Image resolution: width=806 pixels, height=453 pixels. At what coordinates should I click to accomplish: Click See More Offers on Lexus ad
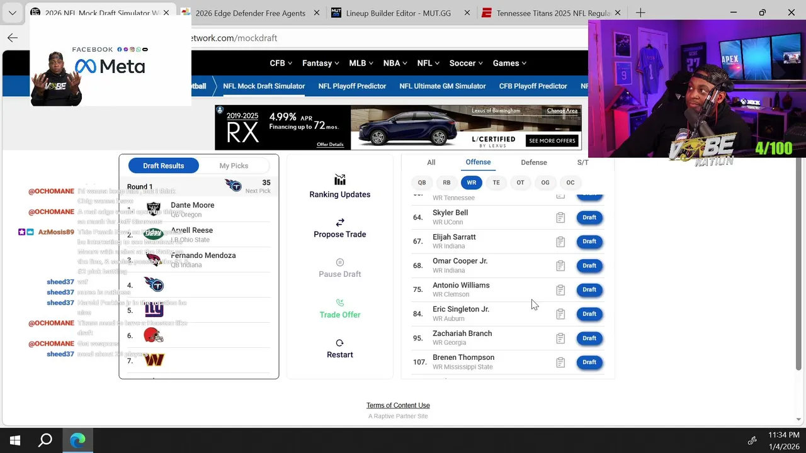pyautogui.click(x=552, y=141)
